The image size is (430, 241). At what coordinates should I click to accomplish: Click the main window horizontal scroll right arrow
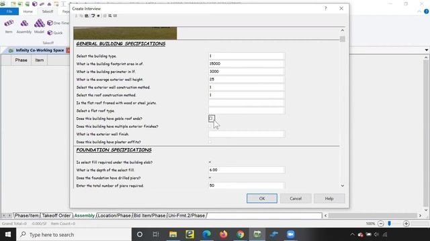click(x=420, y=216)
